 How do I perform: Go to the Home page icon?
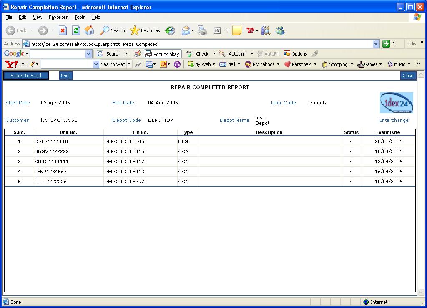[89, 30]
